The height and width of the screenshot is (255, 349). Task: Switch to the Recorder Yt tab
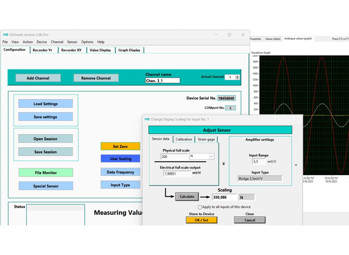(x=44, y=50)
